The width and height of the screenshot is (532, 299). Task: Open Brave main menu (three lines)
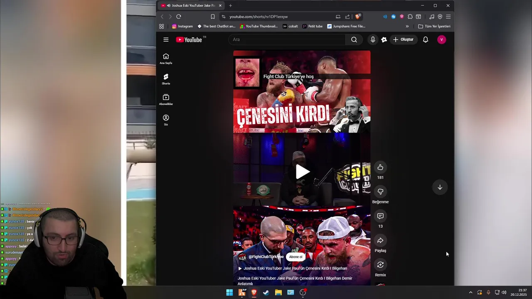(x=448, y=17)
